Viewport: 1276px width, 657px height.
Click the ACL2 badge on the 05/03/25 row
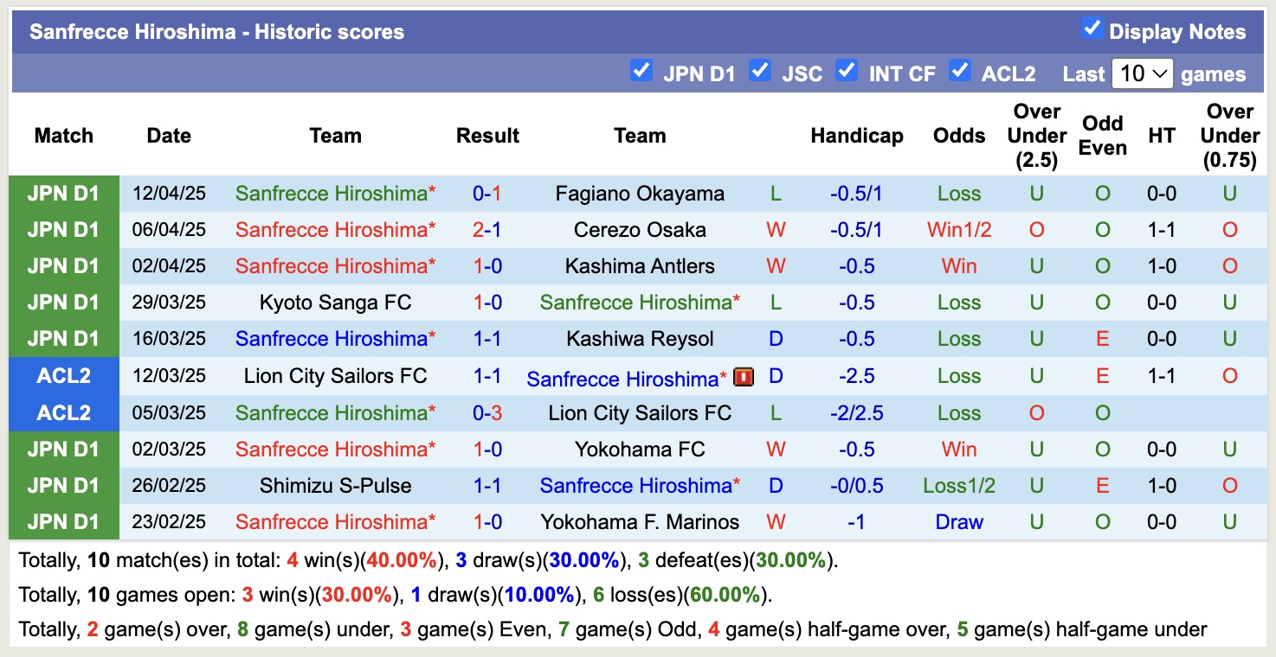click(x=63, y=412)
